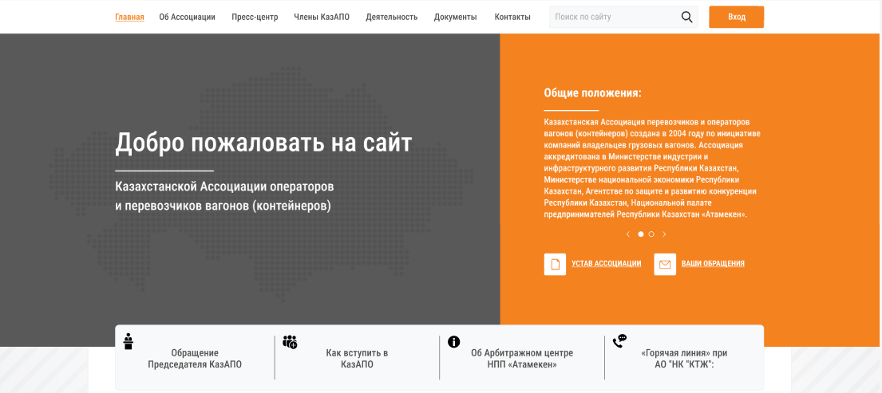Click the info icon for Арбитражный центр
The image size is (882, 393).
point(454,342)
